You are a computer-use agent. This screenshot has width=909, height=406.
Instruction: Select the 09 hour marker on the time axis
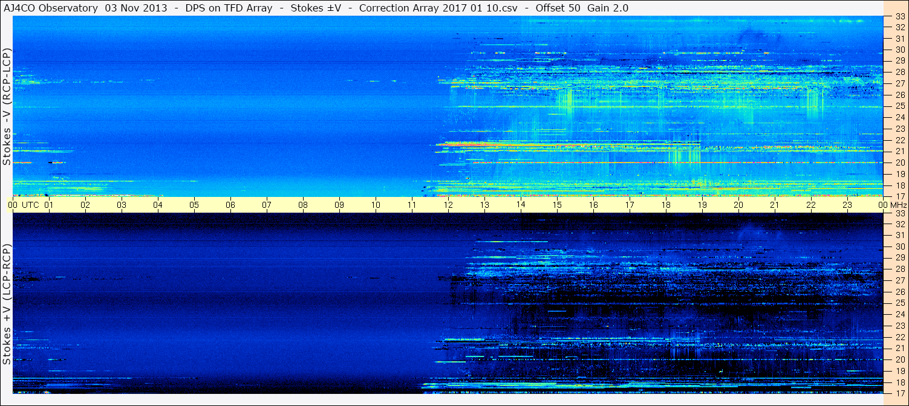click(339, 205)
